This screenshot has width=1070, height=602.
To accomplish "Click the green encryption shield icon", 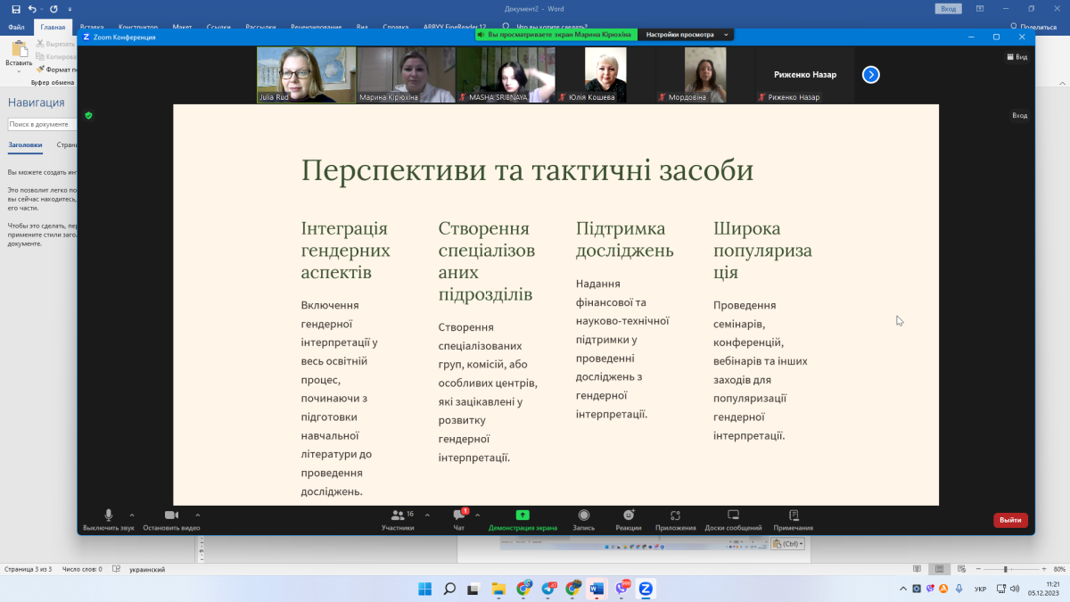I will pyautogui.click(x=88, y=115).
